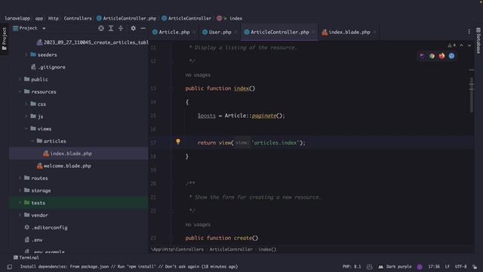Expand the public folder
The height and width of the screenshot is (272, 483).
20,79
